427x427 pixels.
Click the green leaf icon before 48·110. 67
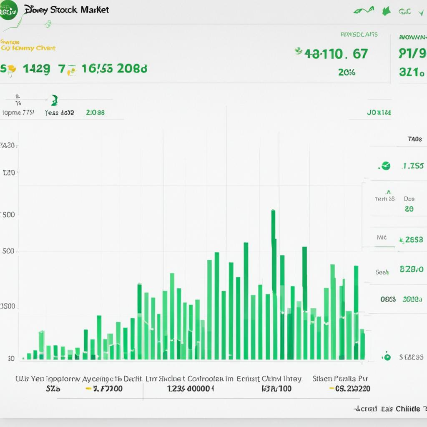click(299, 51)
